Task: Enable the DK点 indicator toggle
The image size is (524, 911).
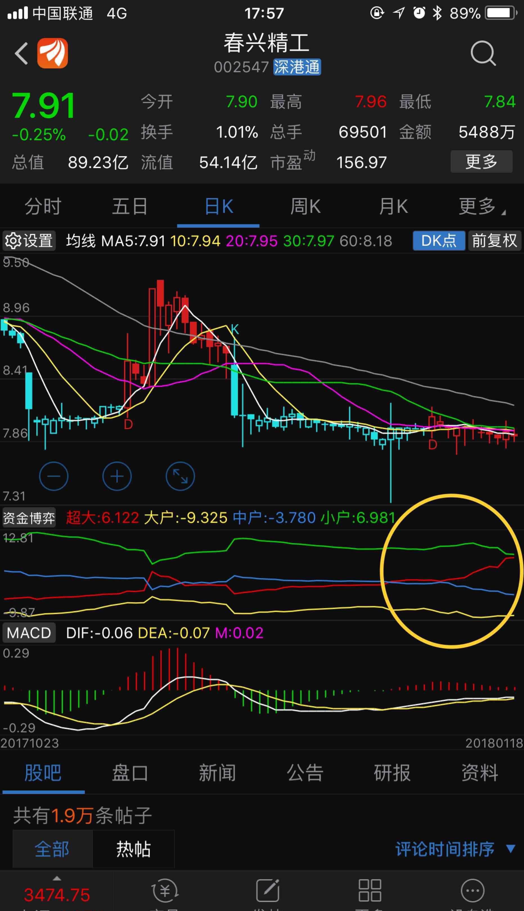Action: 439,241
